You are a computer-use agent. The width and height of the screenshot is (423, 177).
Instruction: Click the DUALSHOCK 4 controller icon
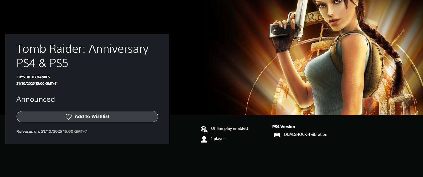point(277,135)
